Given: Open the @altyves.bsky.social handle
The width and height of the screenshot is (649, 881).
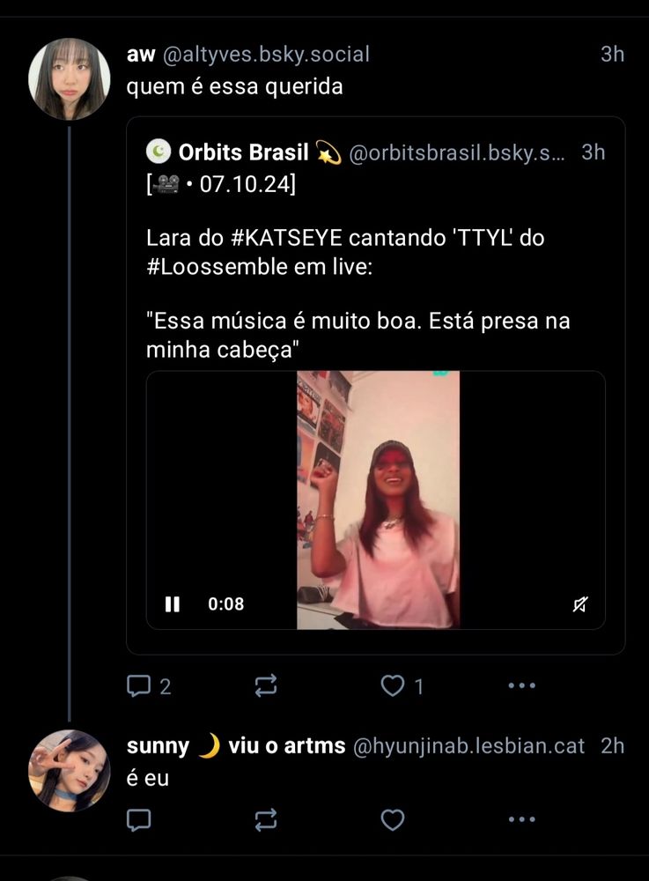Looking at the screenshot, I should [266, 54].
